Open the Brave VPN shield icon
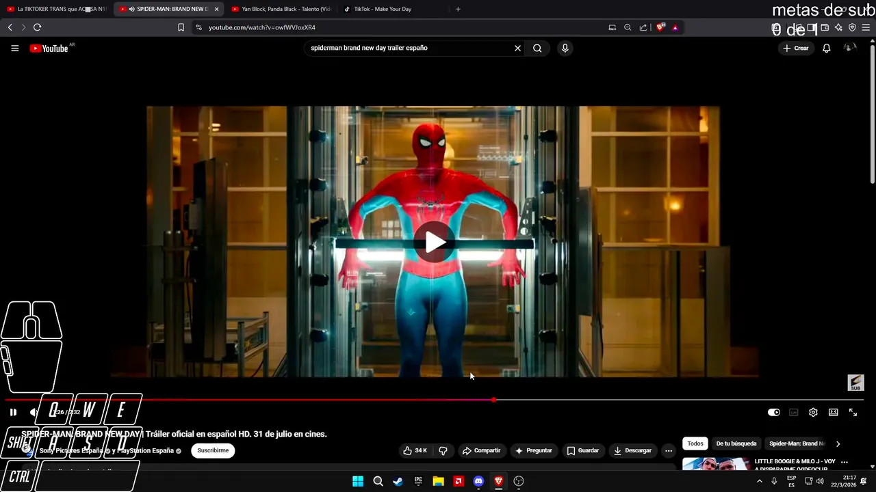Viewport: 876px width, 492px height. [852, 27]
